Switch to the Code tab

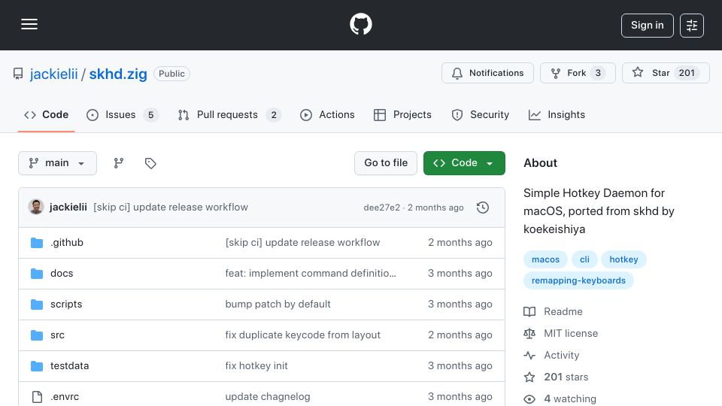click(x=46, y=114)
